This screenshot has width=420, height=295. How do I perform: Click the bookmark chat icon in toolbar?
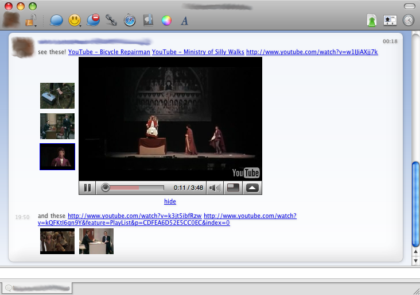pos(148,20)
